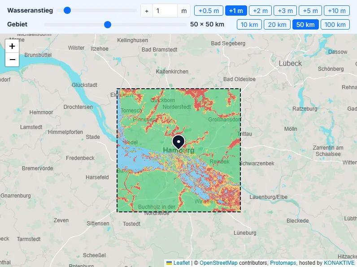Viewport: 357px width, 267px height.
Task: Click the Reinbek label inside overlay
Action: pyautogui.click(x=219, y=162)
